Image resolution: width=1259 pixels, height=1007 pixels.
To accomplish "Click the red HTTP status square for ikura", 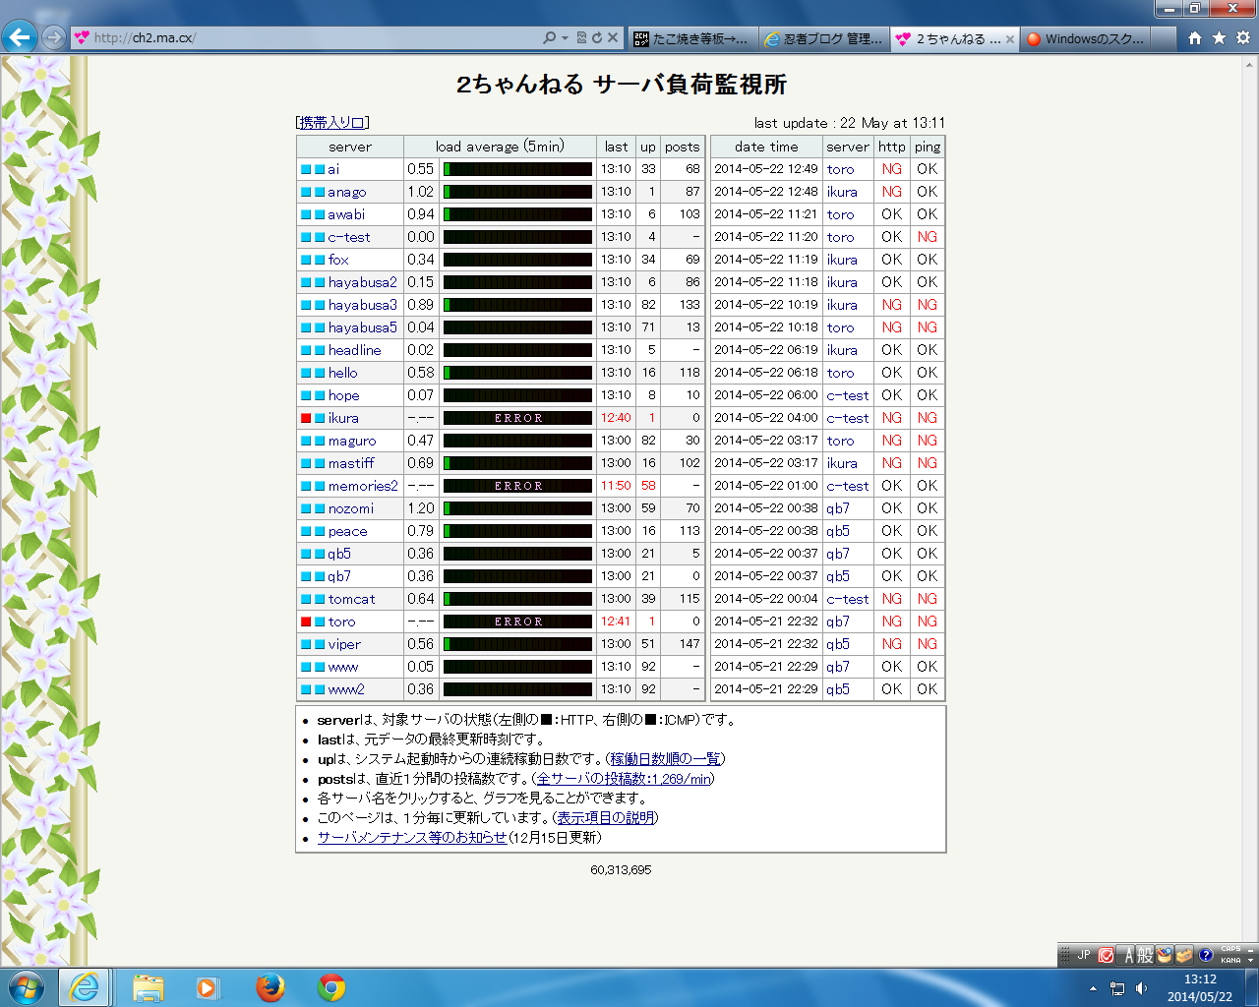I will (x=306, y=418).
